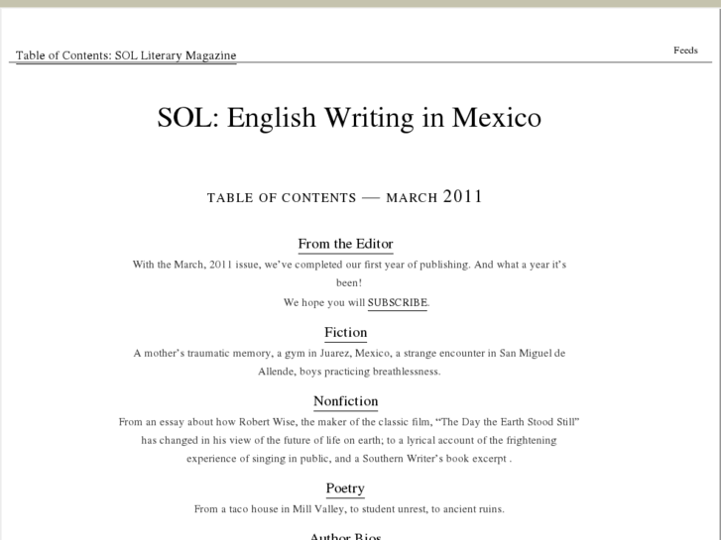Click the 'SOL: English Writing in Mexico' title

click(349, 118)
